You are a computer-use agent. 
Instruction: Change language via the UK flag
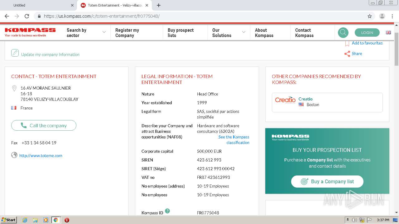pyautogui.click(x=388, y=32)
